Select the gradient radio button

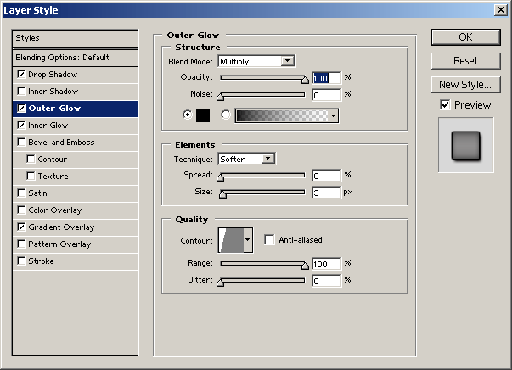pyautogui.click(x=225, y=115)
